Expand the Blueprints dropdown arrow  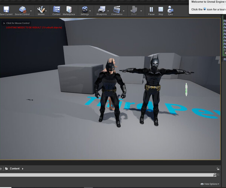108,11
